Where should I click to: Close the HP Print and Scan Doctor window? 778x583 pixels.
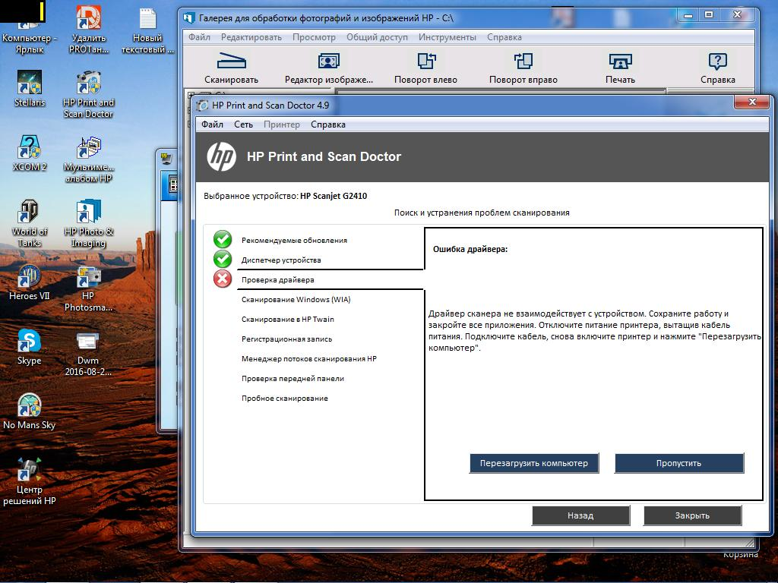pyautogui.click(x=752, y=102)
